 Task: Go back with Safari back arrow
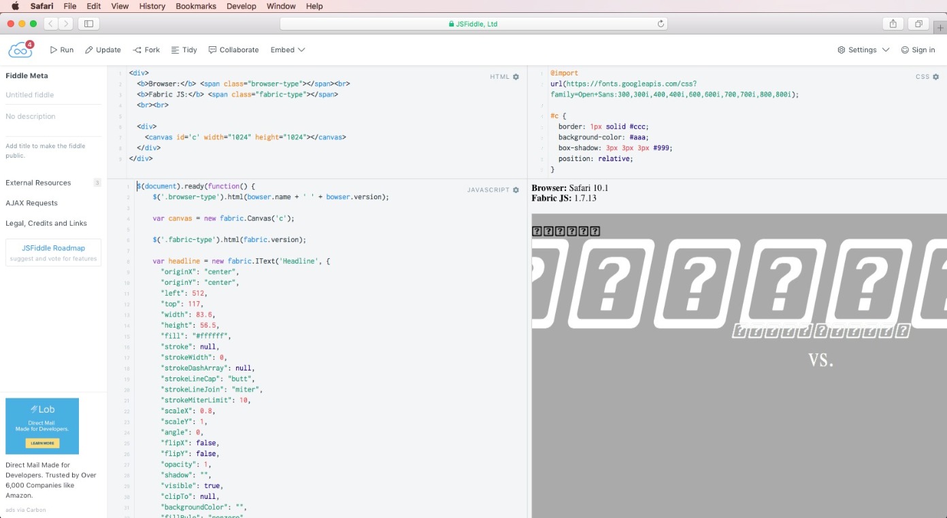(51, 24)
